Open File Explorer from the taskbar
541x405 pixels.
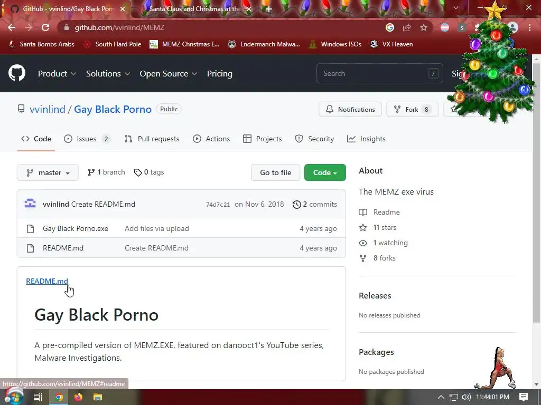coord(98,397)
